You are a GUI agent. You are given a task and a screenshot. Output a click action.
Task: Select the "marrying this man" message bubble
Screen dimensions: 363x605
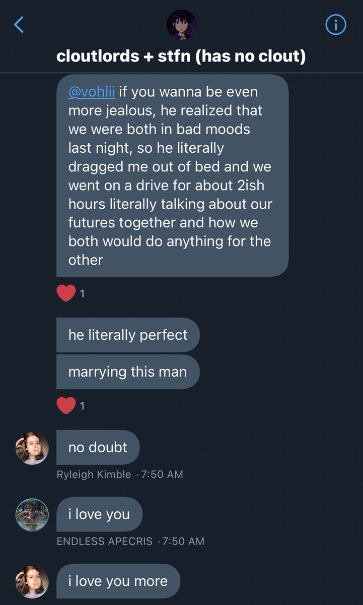(x=128, y=372)
